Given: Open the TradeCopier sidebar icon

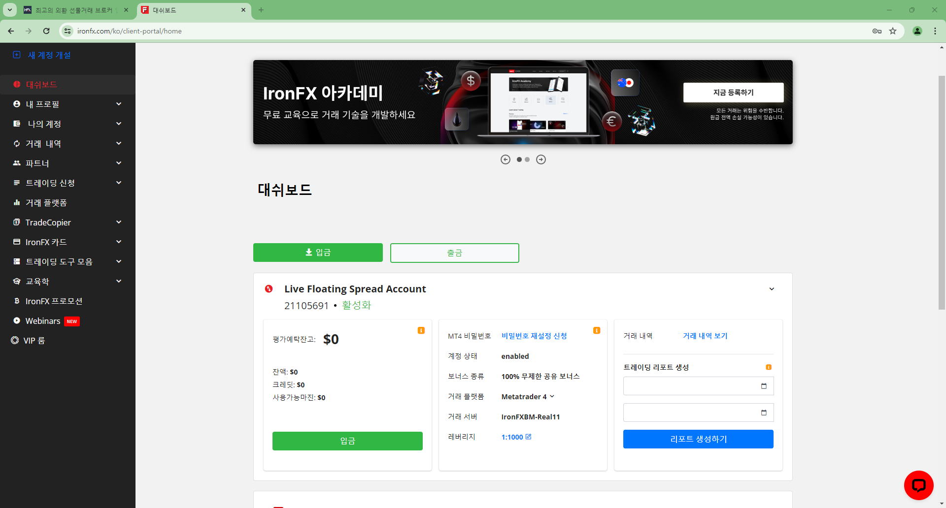Looking at the screenshot, I should [16, 222].
